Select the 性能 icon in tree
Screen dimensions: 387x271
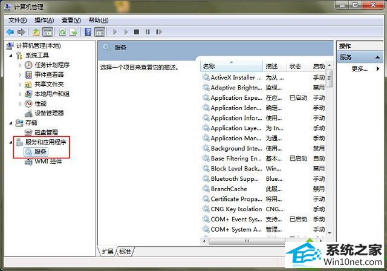click(28, 103)
